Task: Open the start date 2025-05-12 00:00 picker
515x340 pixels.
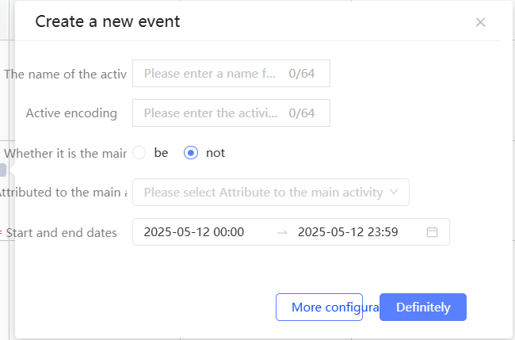Action: coord(194,232)
